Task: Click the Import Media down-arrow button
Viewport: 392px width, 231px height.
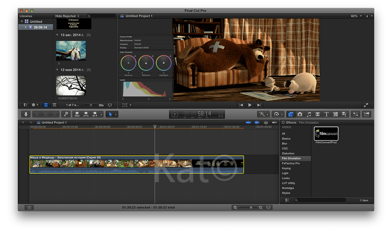Action: click(x=26, y=114)
